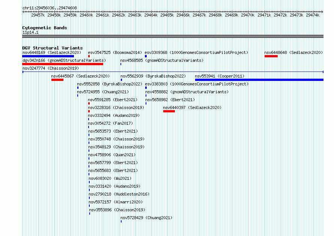334x236 pixels.
Task: Click ruler position 29466k
Action: click(x=183, y=15)
